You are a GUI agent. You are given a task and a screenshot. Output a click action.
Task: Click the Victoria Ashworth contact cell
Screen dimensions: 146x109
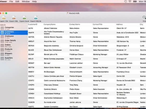click(x=76, y=72)
